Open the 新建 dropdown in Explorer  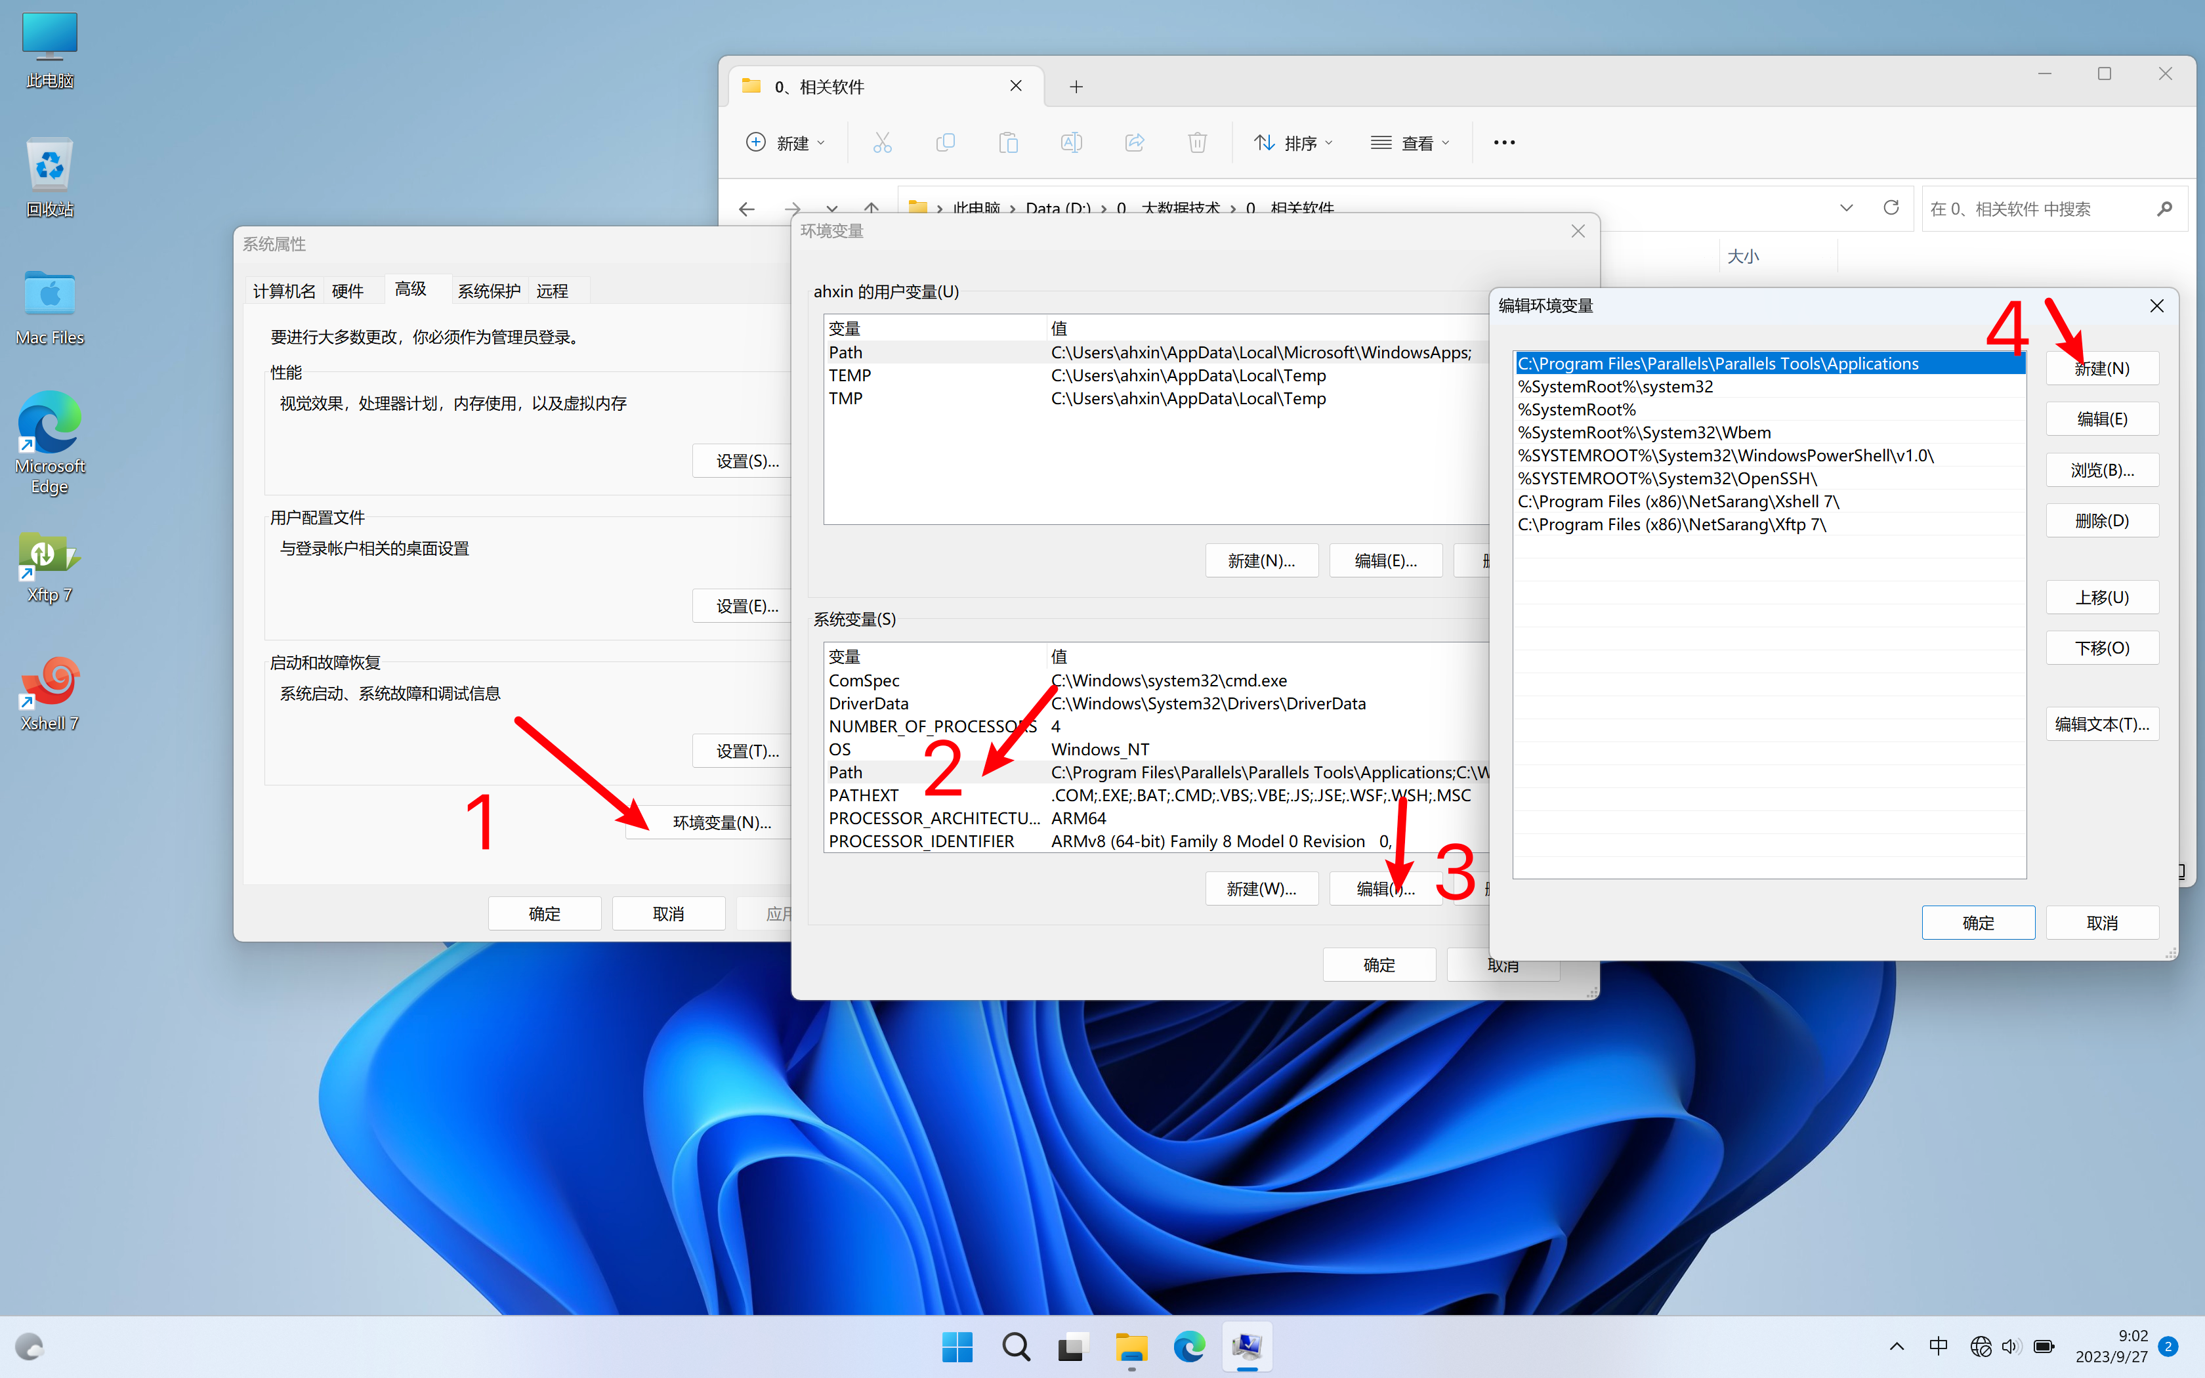tap(786, 142)
